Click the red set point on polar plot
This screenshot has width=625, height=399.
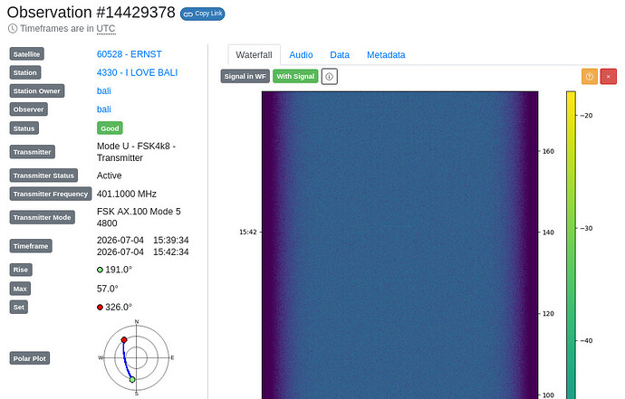click(x=124, y=339)
